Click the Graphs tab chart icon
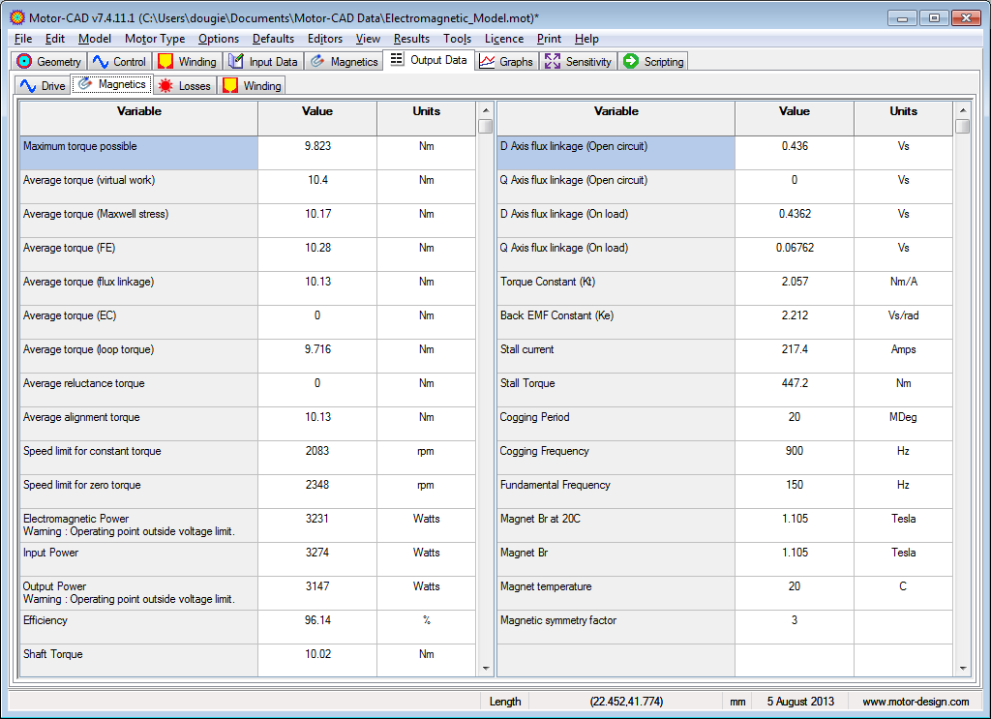 click(x=488, y=62)
